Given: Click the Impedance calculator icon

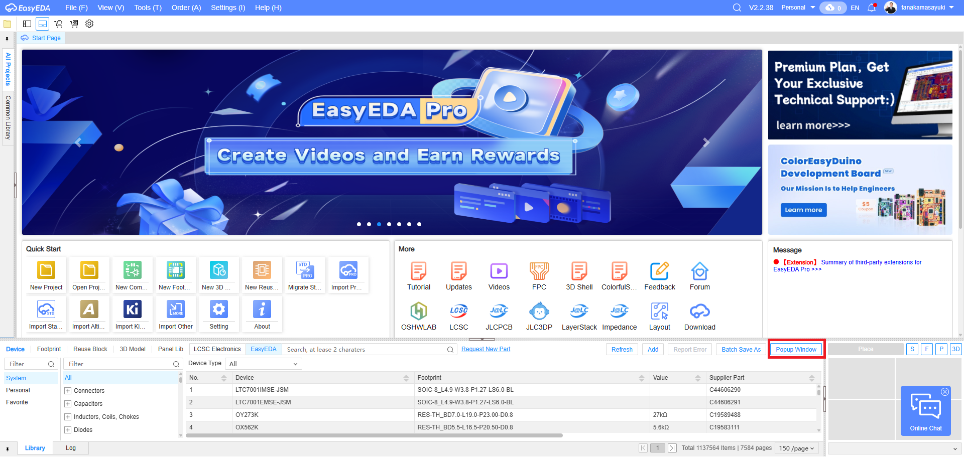Looking at the screenshot, I should 619,312.
